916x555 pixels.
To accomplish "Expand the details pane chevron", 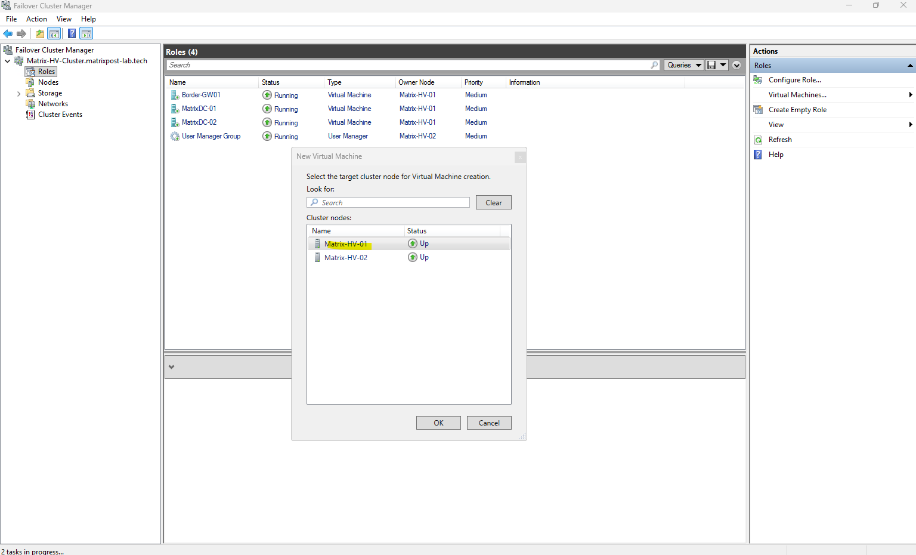I will pyautogui.click(x=172, y=367).
